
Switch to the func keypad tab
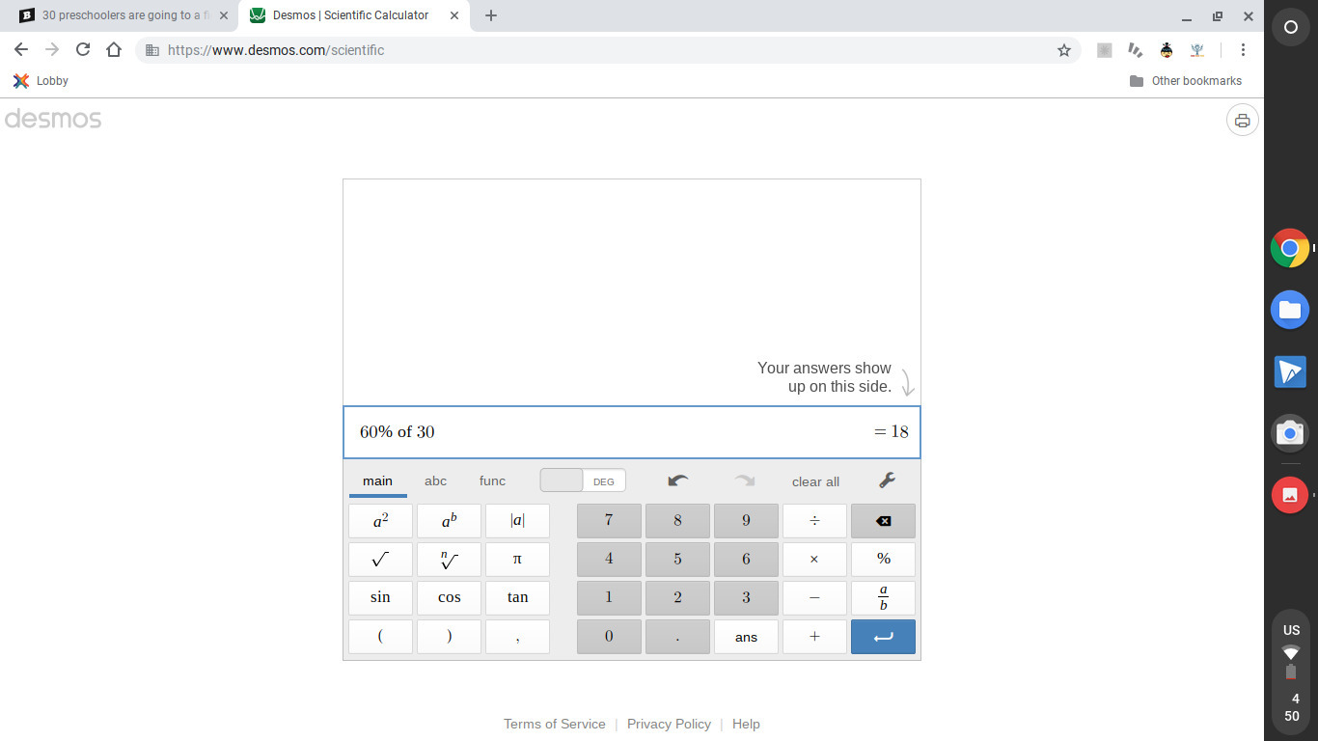click(x=492, y=480)
